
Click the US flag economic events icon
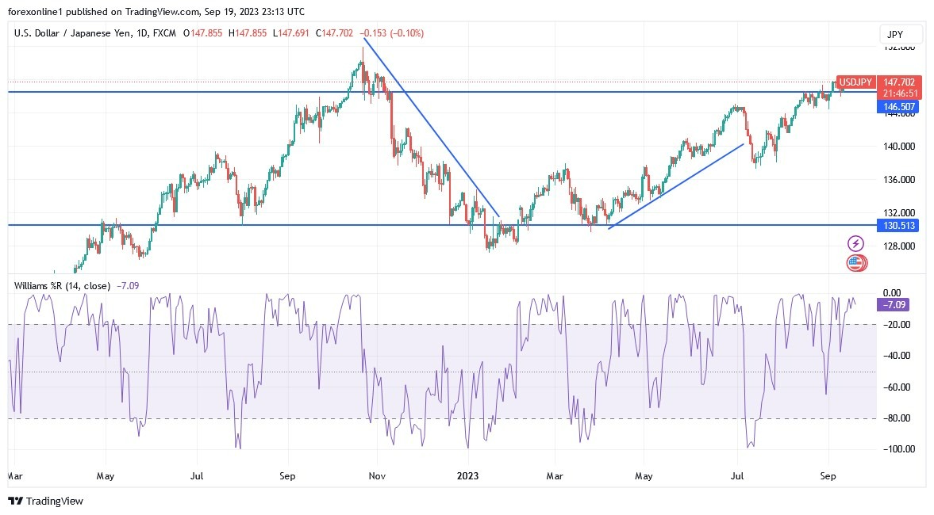click(855, 263)
